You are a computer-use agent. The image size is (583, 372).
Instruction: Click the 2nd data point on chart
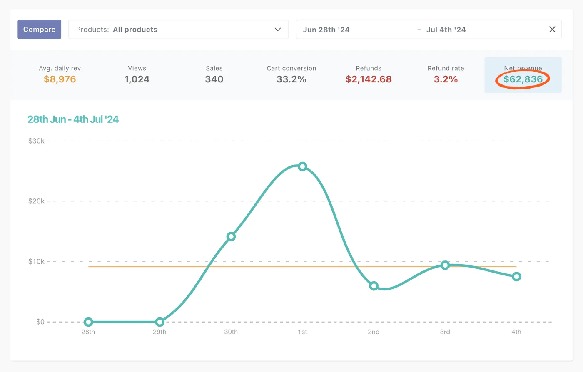(x=374, y=286)
